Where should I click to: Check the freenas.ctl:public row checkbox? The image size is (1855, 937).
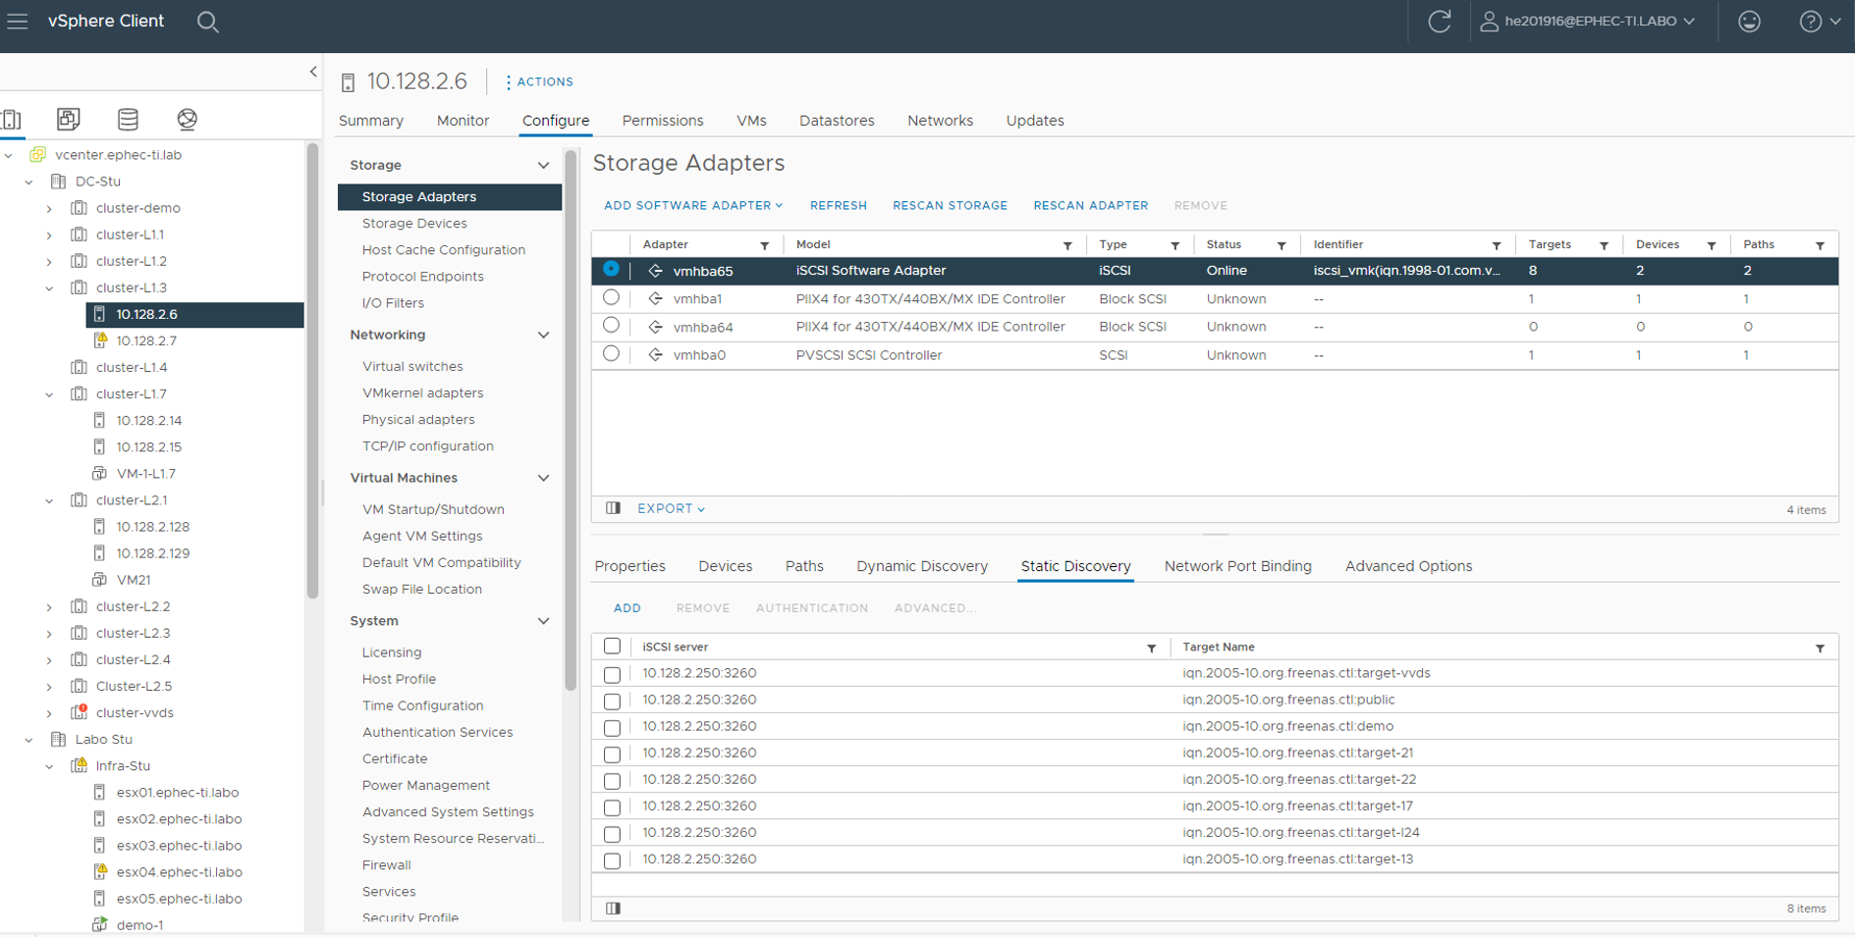click(612, 701)
